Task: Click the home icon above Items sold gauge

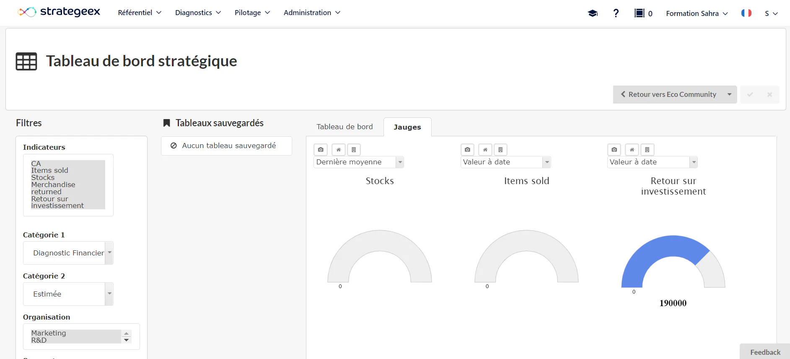Action: [485, 150]
